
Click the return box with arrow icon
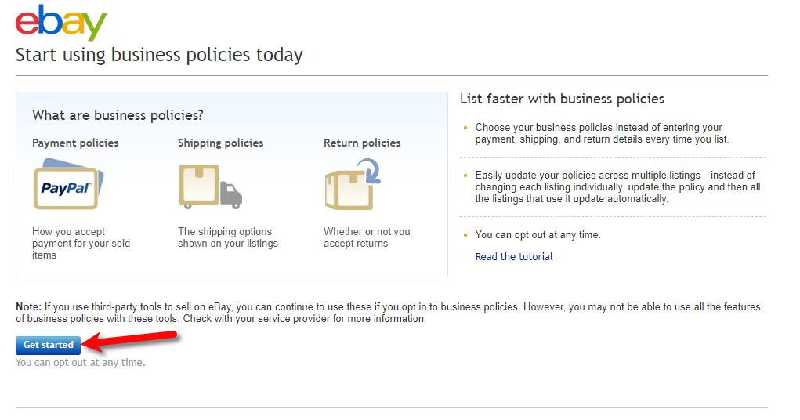353,184
